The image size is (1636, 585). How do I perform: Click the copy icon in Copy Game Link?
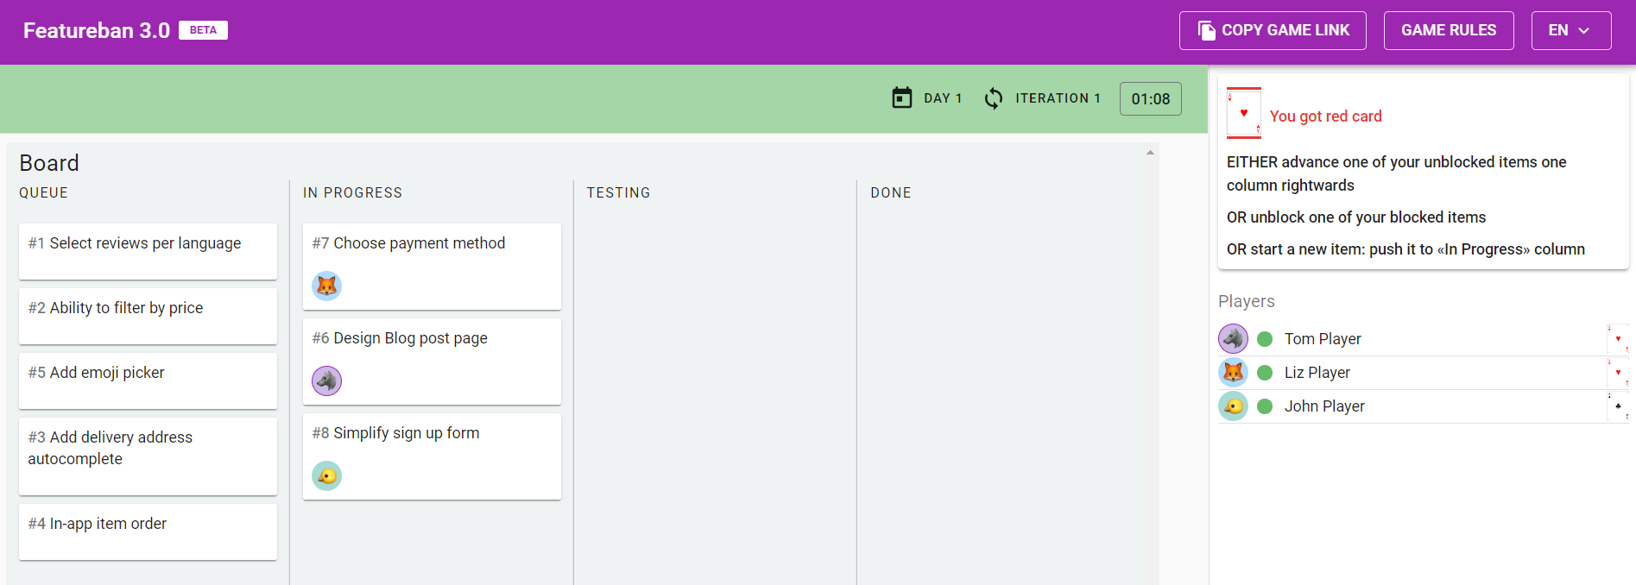tap(1206, 30)
